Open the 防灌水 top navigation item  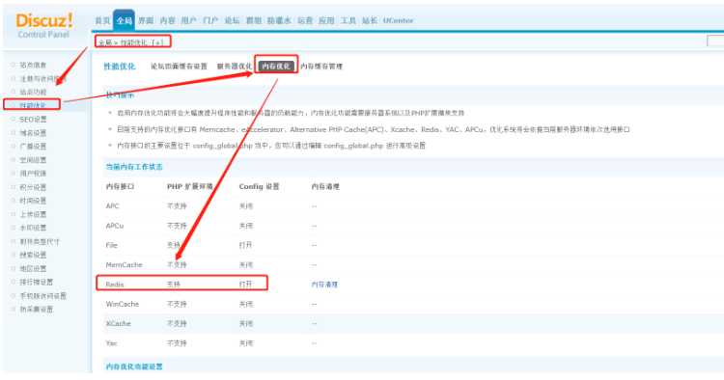279,20
